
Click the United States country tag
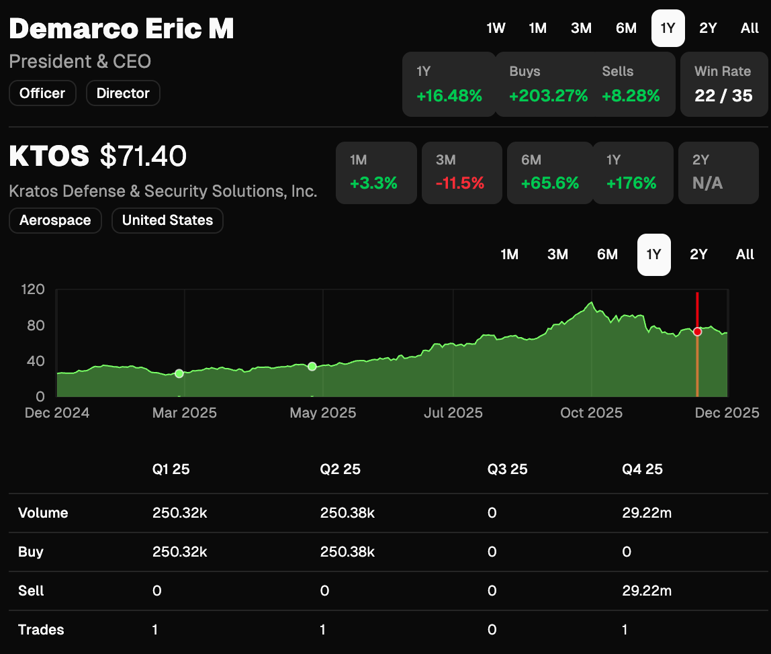pos(167,220)
